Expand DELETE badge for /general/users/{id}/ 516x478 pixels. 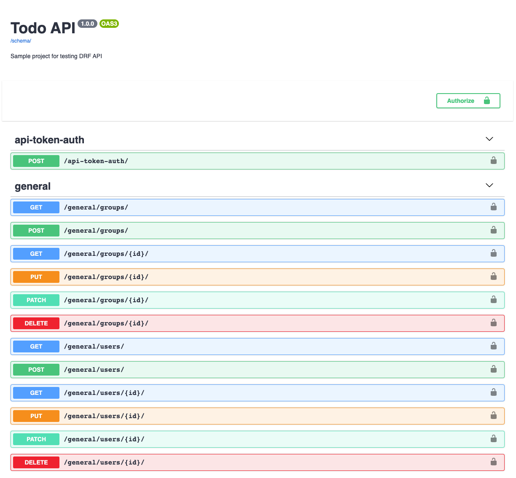tap(36, 462)
